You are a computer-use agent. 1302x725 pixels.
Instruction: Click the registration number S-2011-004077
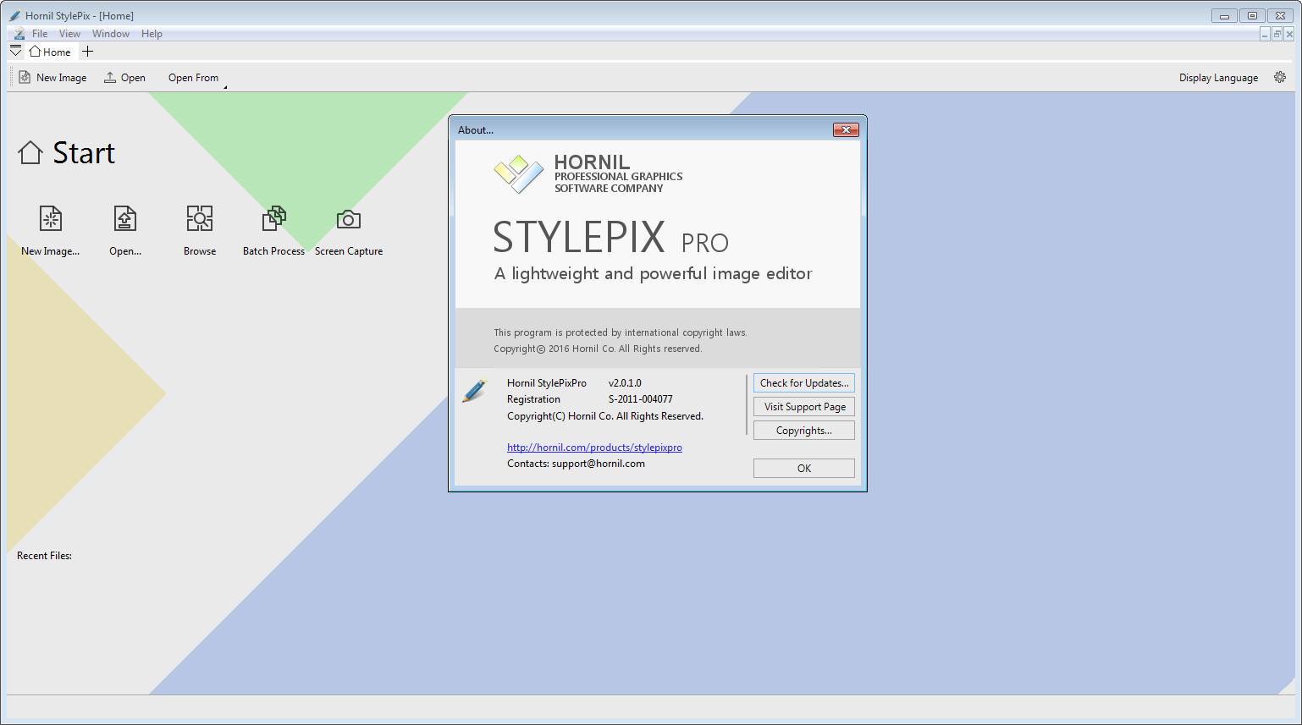click(x=641, y=399)
